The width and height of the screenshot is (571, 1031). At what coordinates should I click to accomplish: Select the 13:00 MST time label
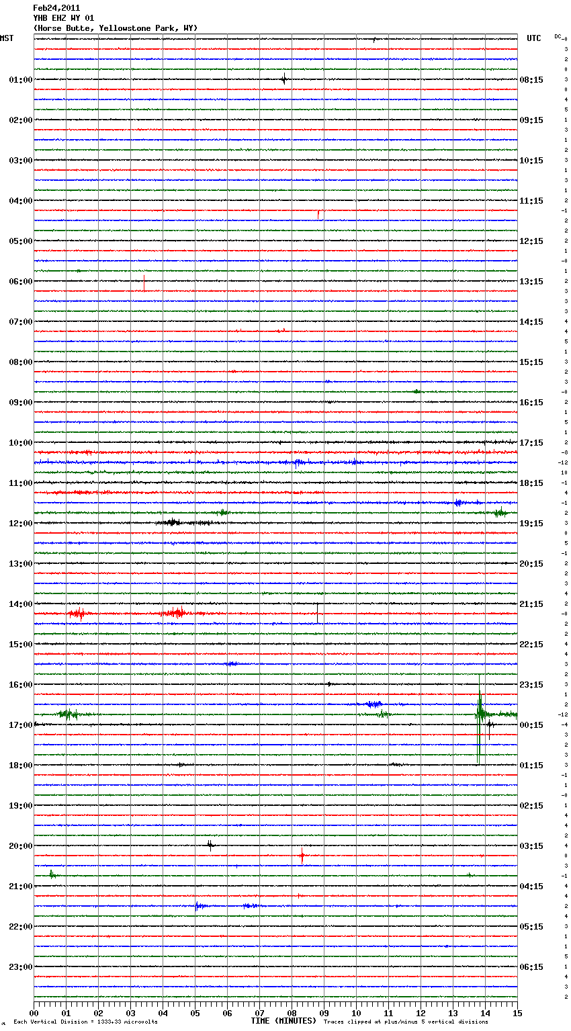[21, 564]
